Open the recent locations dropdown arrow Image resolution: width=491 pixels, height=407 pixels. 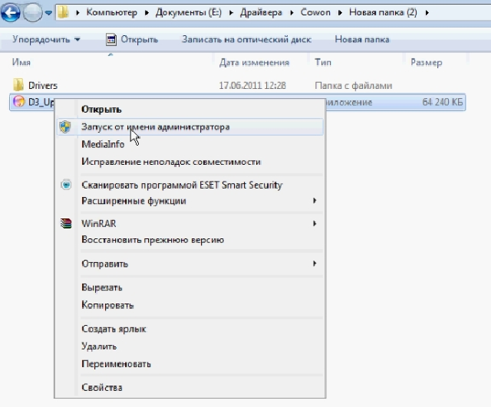(48, 13)
